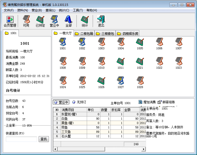Open the 工具(T) menu

coord(78,10)
